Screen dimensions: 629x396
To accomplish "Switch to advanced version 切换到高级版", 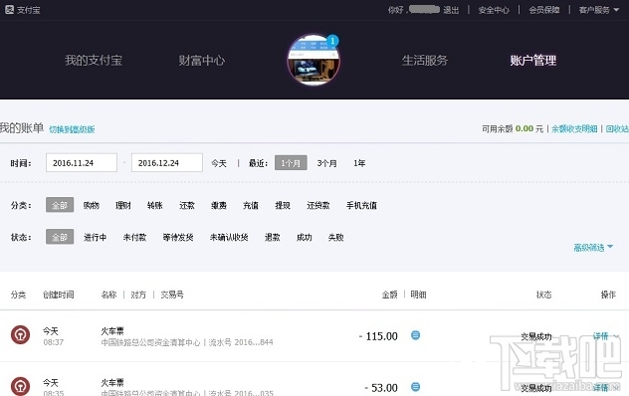I will [x=72, y=129].
